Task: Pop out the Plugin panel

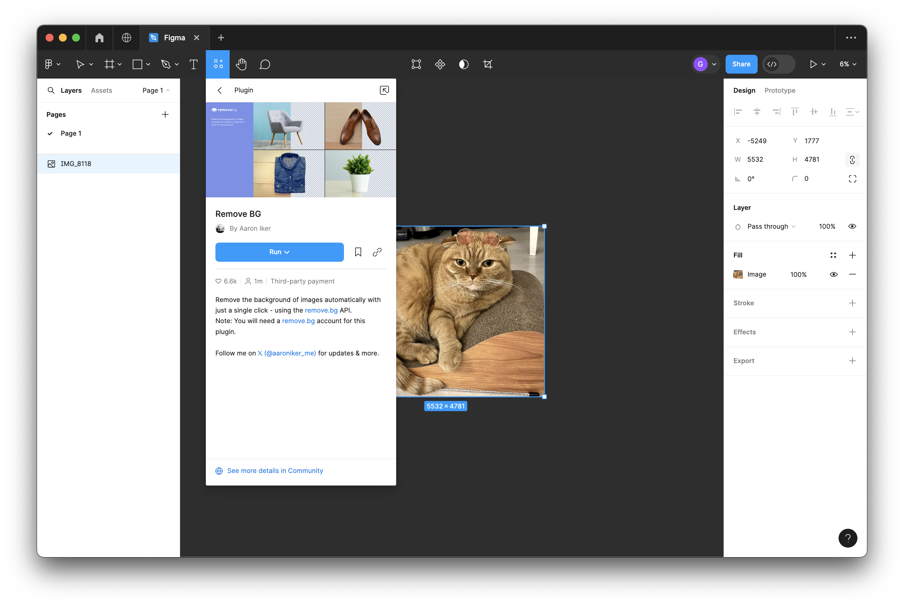Action: point(384,90)
